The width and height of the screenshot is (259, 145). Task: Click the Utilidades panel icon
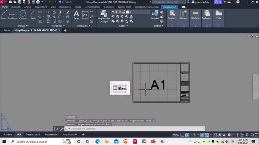pyautogui.click(x=195, y=15)
